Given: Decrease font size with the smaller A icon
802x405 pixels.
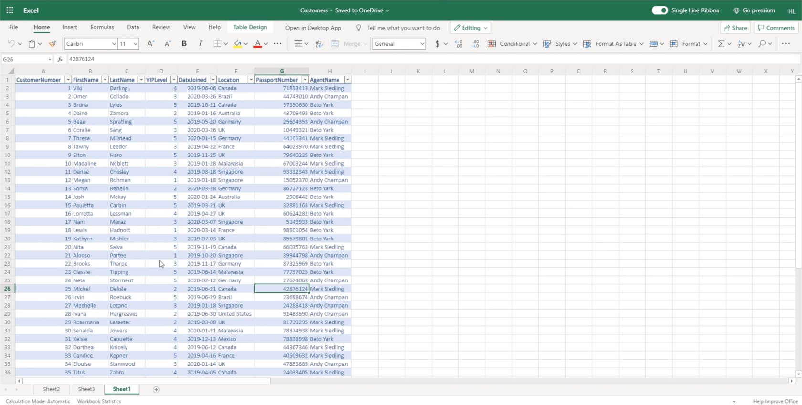Looking at the screenshot, I should point(168,43).
